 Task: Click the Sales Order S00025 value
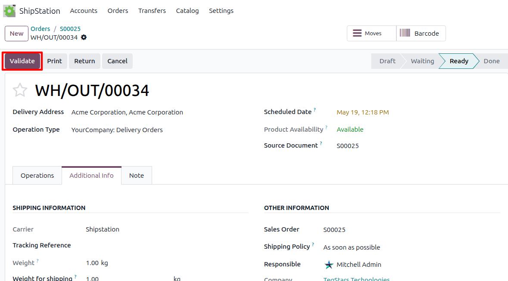[334, 230]
